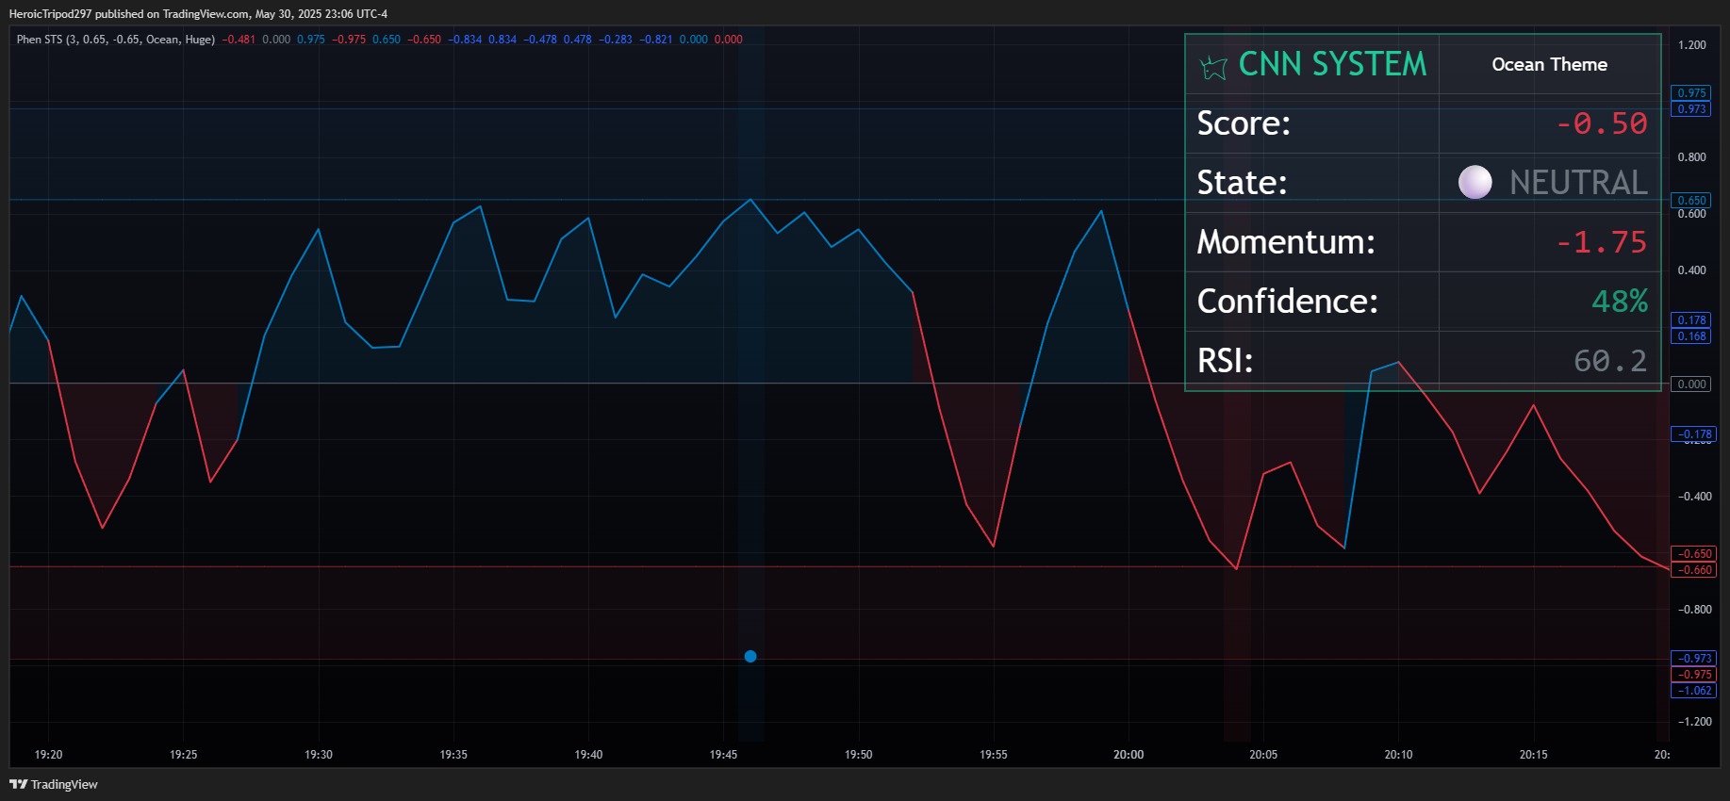Screen dimensions: 1730x801
Task: Click the -0.400 tick on price scale
Action: [1694, 497]
